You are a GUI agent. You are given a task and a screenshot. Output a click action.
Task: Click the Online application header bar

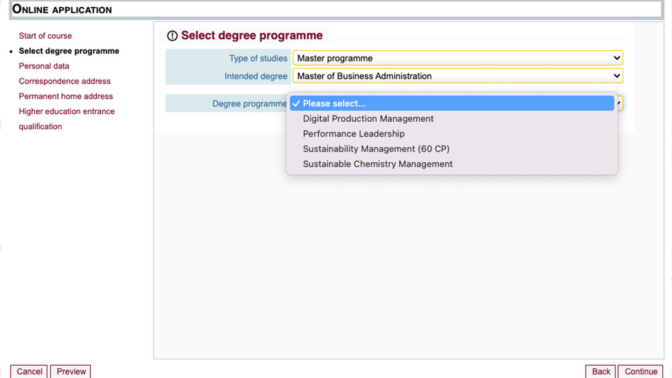pyautogui.click(x=336, y=9)
